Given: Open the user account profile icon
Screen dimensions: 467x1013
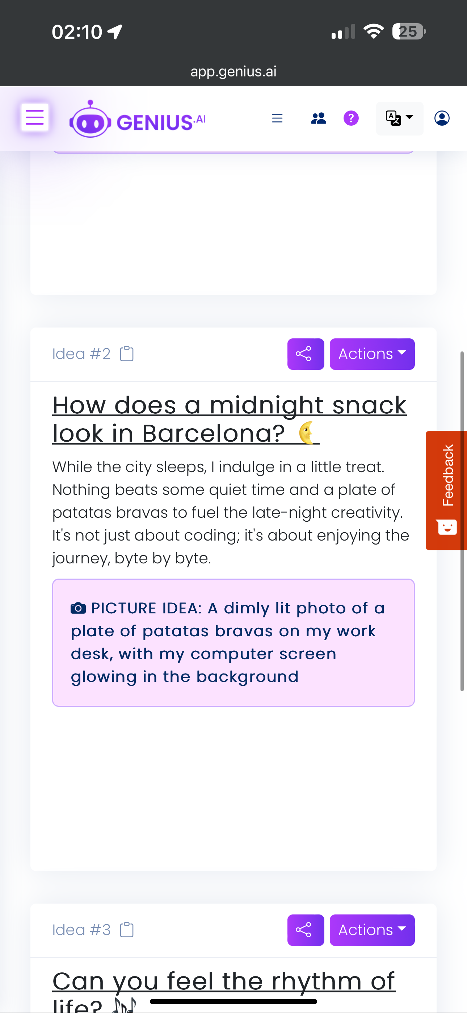Looking at the screenshot, I should click(442, 118).
